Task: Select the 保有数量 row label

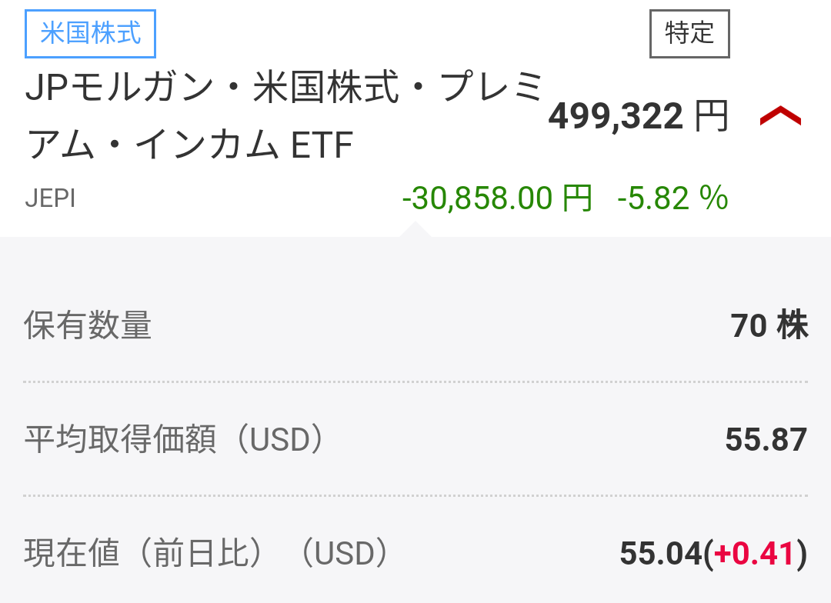Action: click(88, 325)
